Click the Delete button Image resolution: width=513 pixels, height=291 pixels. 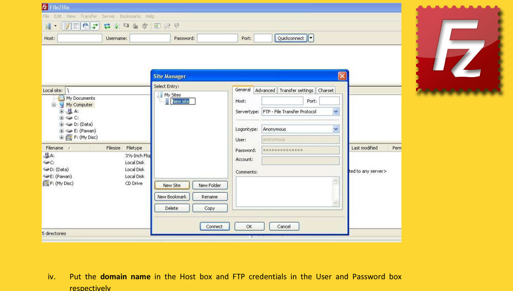pos(172,208)
